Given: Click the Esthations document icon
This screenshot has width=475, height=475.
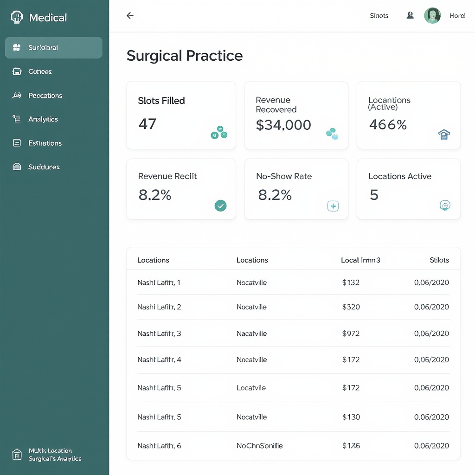Looking at the screenshot, I should [17, 143].
